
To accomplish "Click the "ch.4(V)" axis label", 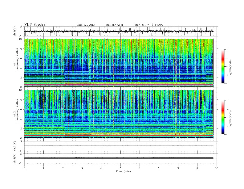I will pyautogui.click(x=15, y=158).
